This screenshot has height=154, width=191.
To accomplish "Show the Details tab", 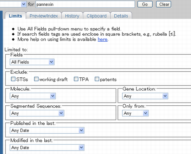I will tap(121, 16).
